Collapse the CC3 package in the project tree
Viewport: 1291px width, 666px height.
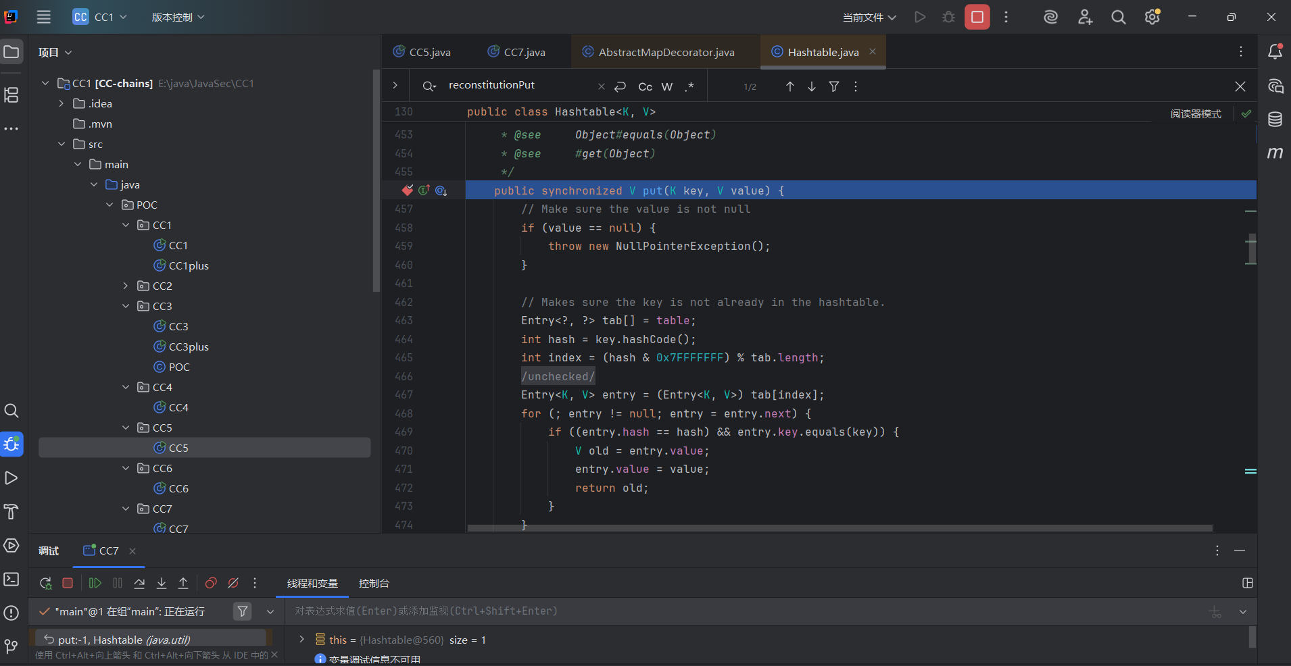click(x=126, y=306)
